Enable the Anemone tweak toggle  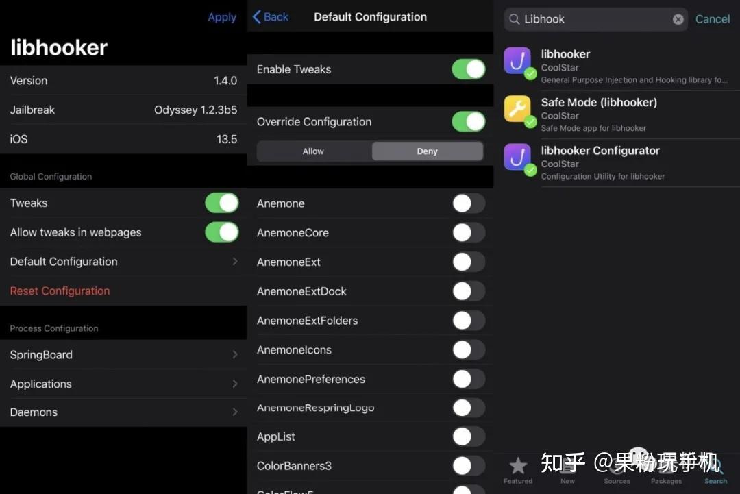pyautogui.click(x=469, y=203)
